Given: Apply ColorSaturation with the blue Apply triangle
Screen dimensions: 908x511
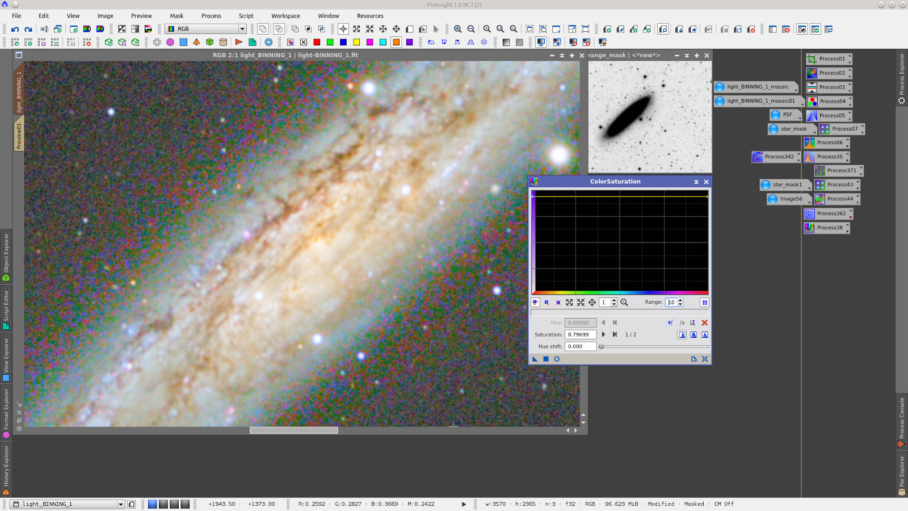Looking at the screenshot, I should click(535, 359).
